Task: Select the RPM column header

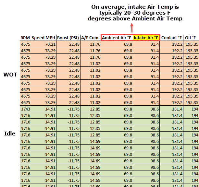Action: 25,38
